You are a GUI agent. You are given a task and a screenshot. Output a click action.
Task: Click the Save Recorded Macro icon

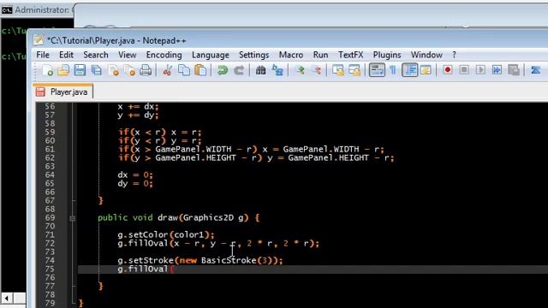(514, 70)
